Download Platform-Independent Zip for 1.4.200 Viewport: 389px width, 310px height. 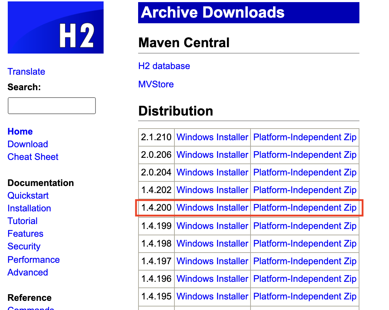[x=305, y=207]
